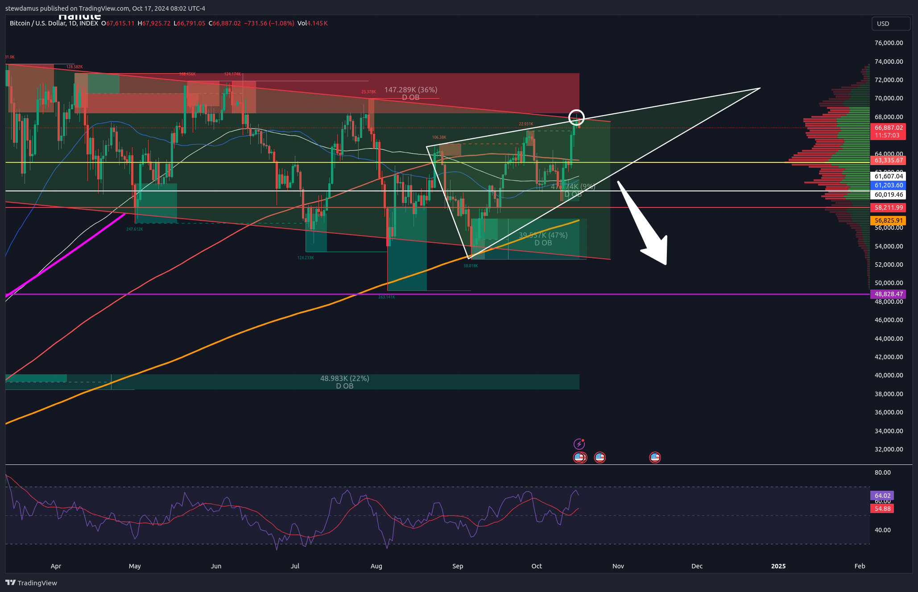918x592 pixels.
Task: Click the purple lightning bolt news icon
Action: tap(579, 444)
